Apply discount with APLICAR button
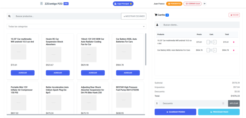The width and height of the screenshot is (246, 118). 234,103
